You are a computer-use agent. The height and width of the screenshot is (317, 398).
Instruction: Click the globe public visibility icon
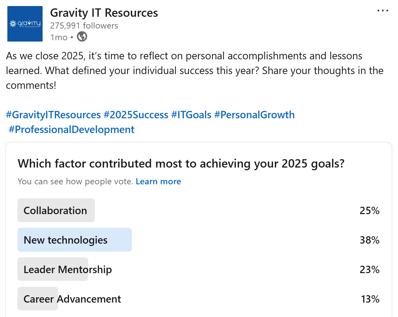pos(82,37)
